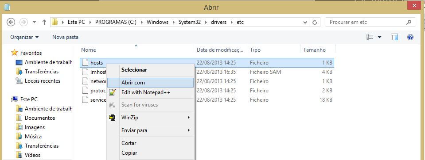
Task: Click 22/08/2013 16:35 date cell
Action: tap(216, 72)
